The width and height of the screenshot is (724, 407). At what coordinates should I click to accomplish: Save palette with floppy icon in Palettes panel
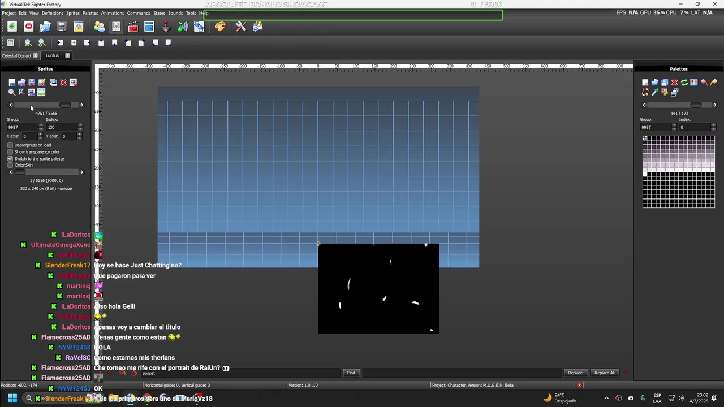[665, 83]
